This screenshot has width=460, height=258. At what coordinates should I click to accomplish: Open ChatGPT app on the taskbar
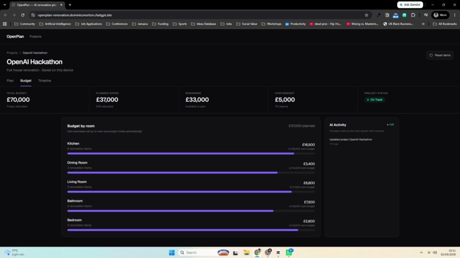(268, 252)
